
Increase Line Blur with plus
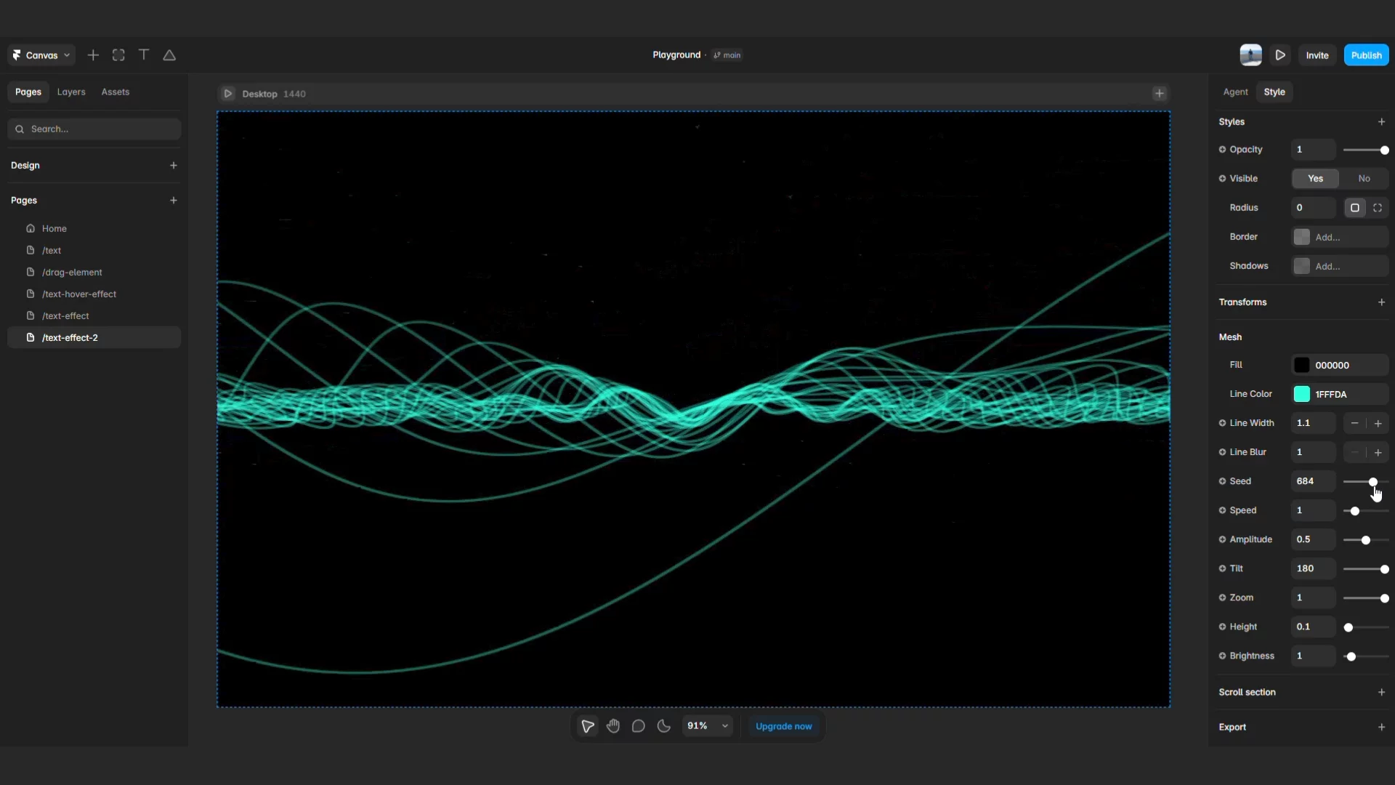(1378, 453)
